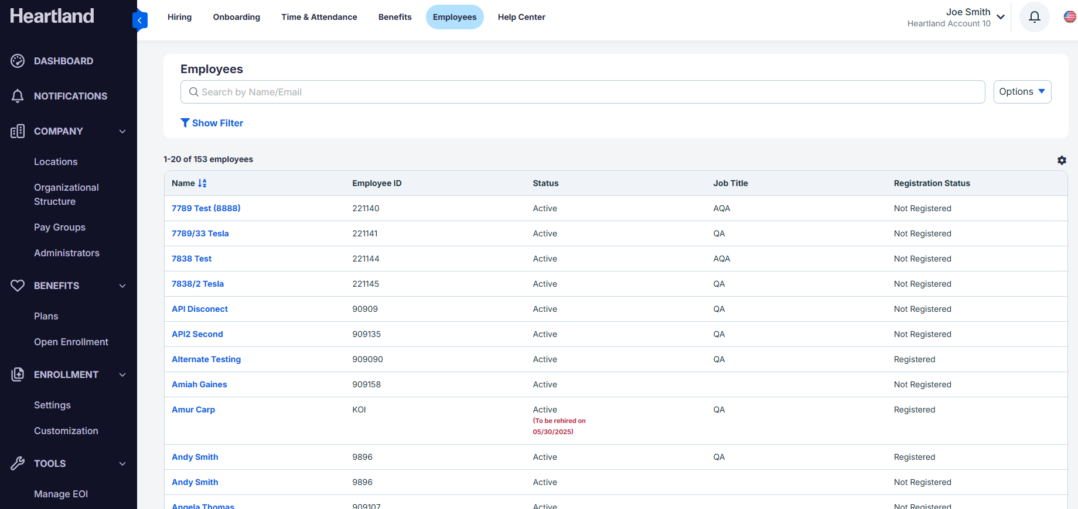
Task: Switch to Time & Attendance tab
Action: [x=319, y=17]
